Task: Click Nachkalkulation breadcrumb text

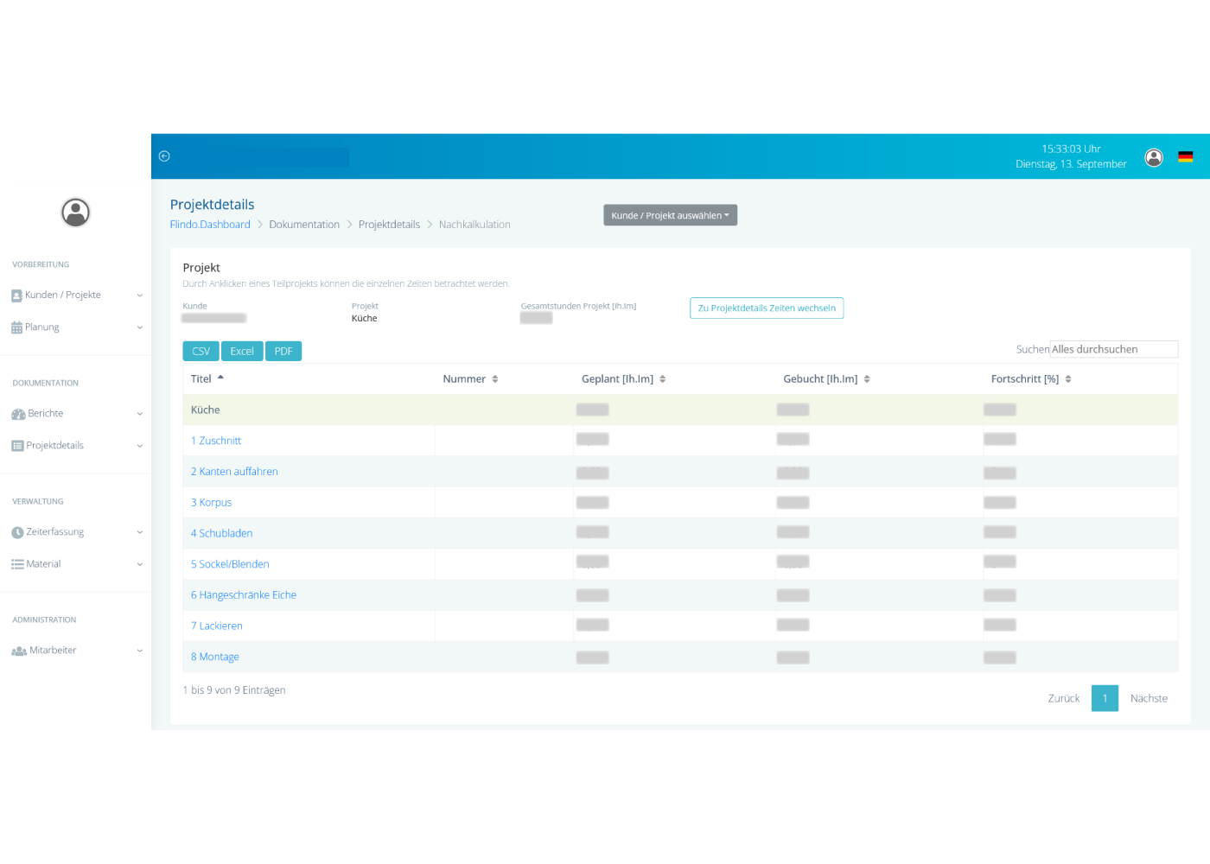Action: [x=474, y=225]
